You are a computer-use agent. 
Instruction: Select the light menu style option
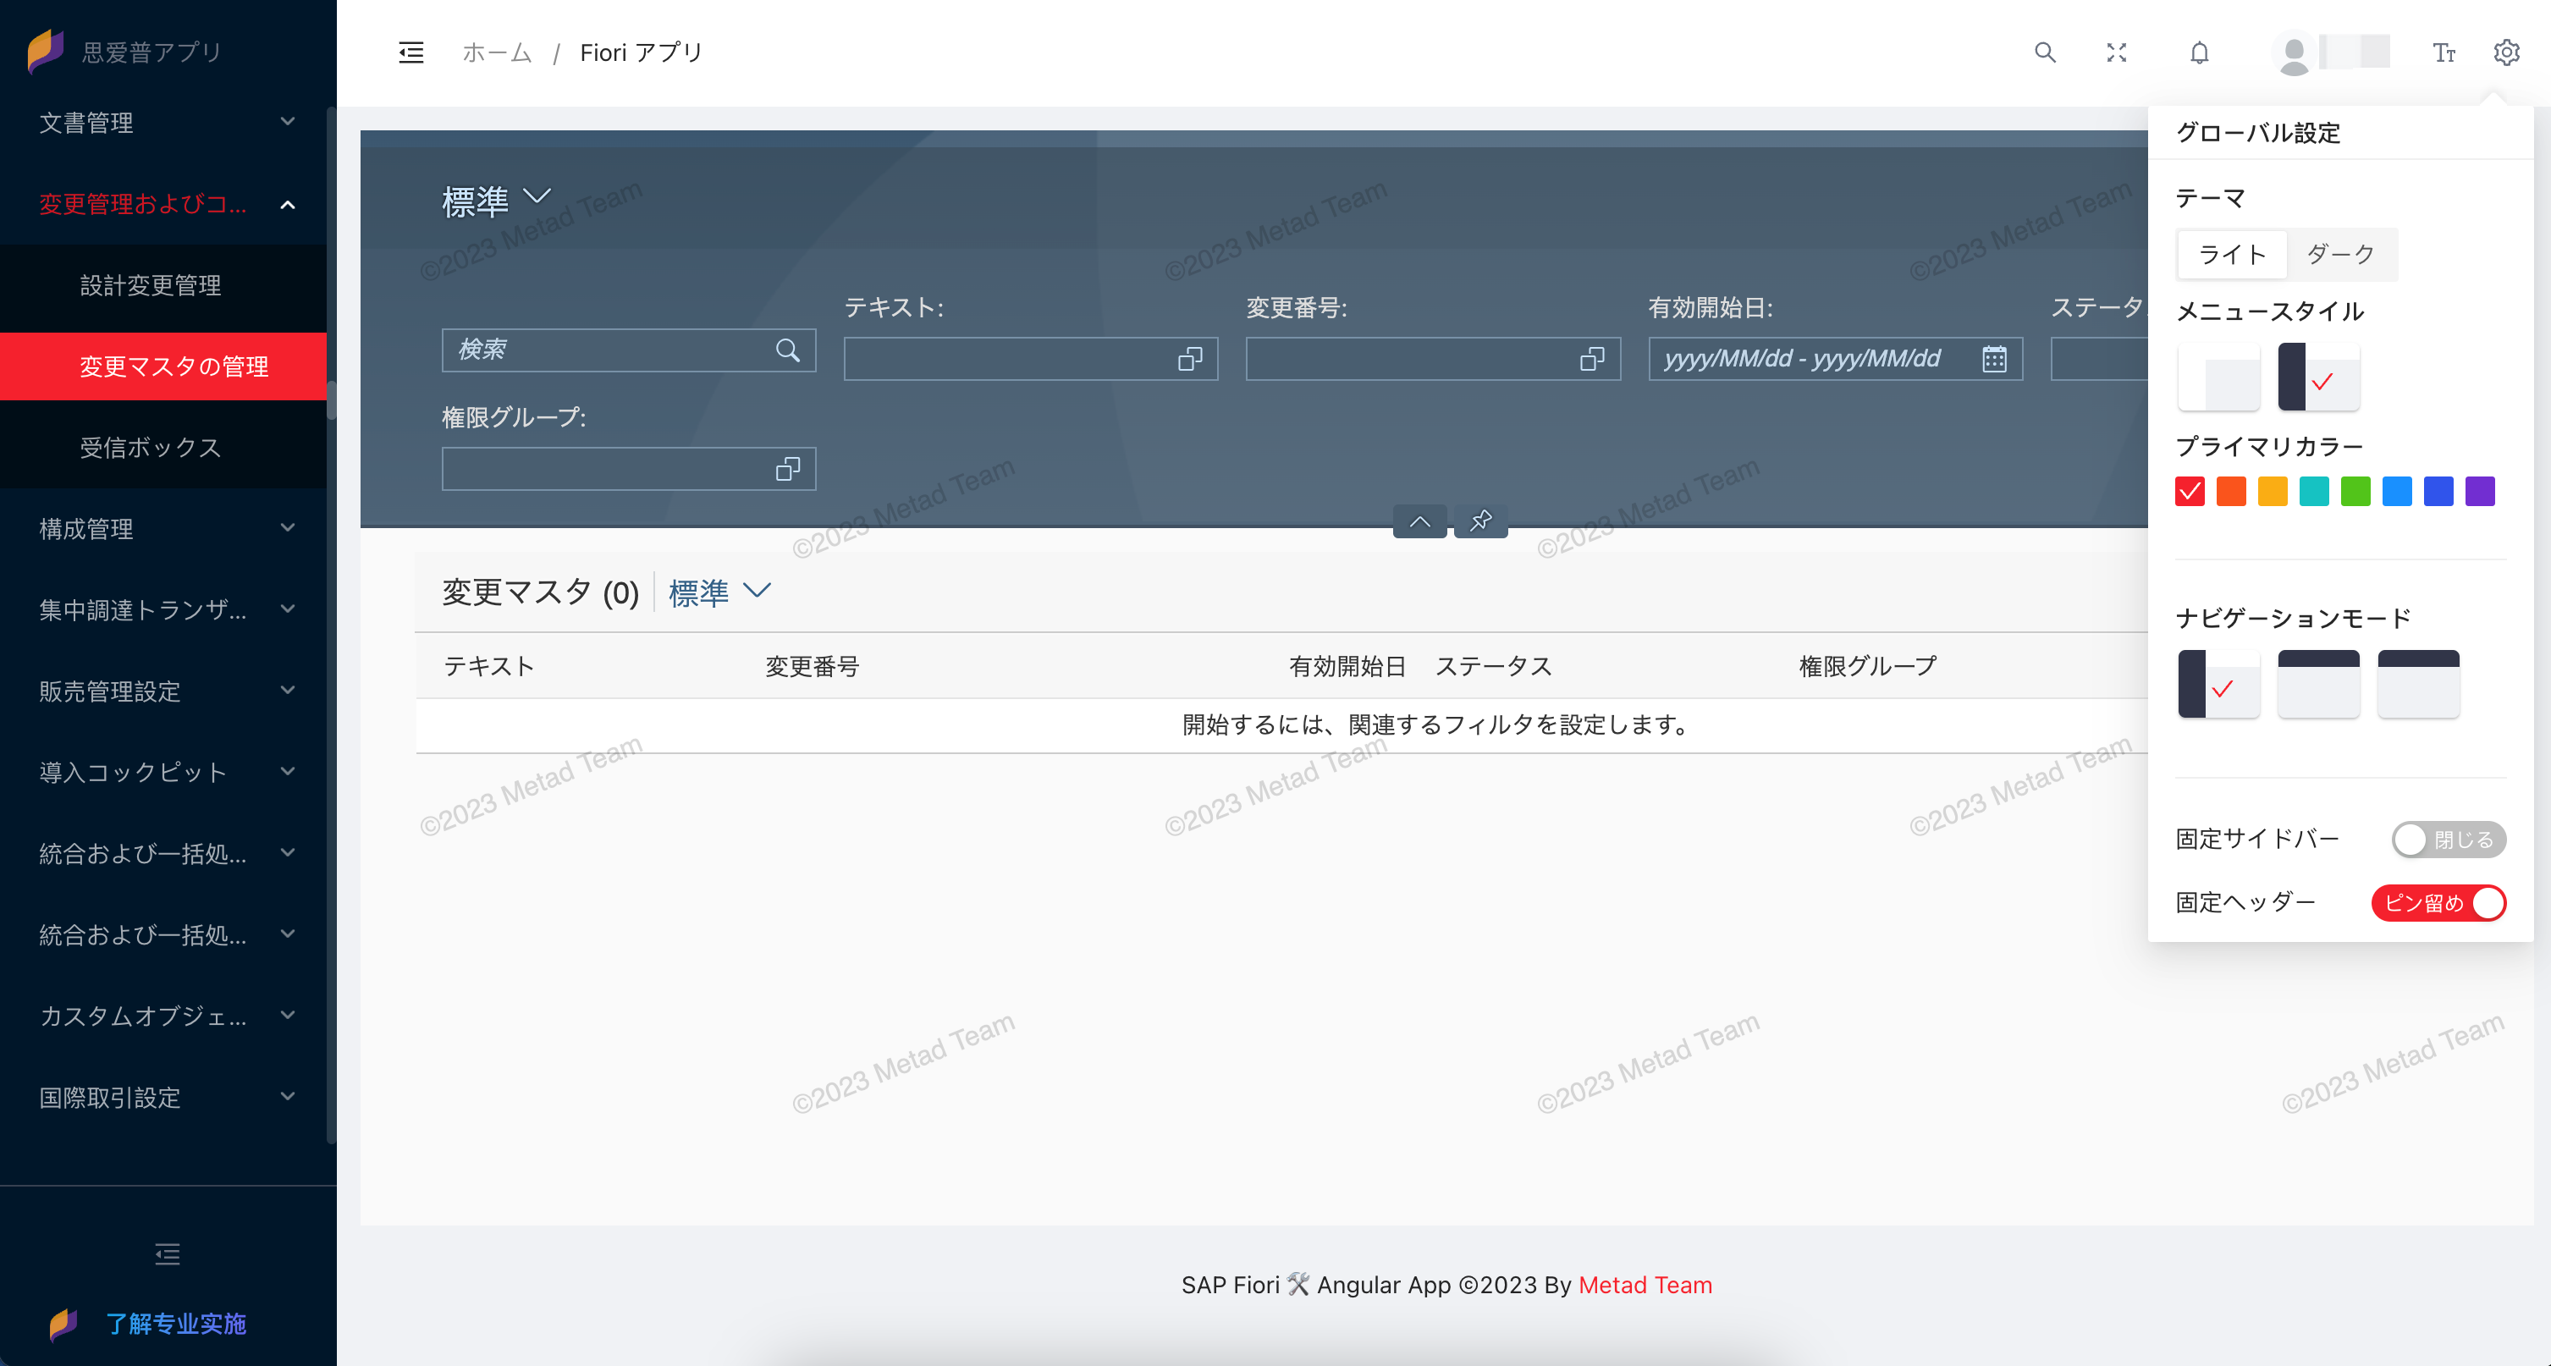click(x=2218, y=377)
